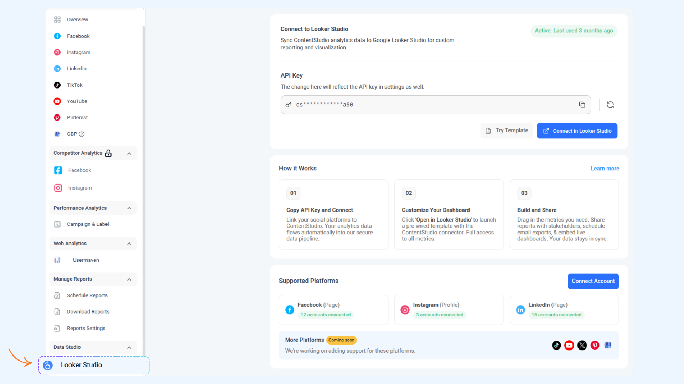Select the LinkedIn sidebar icon
This screenshot has height=384, width=684.
57,69
